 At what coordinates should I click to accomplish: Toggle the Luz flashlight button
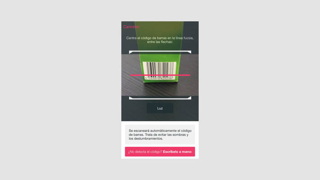point(160,108)
